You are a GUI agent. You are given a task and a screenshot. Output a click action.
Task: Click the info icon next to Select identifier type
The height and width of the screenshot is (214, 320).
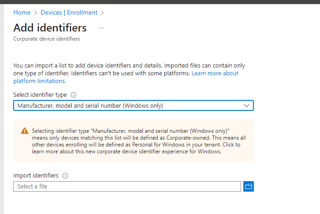(x=73, y=95)
